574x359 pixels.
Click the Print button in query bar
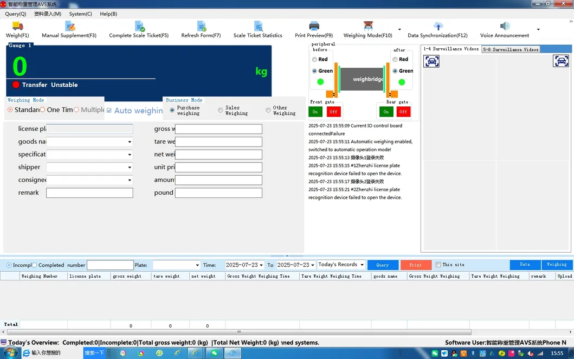[416, 265]
